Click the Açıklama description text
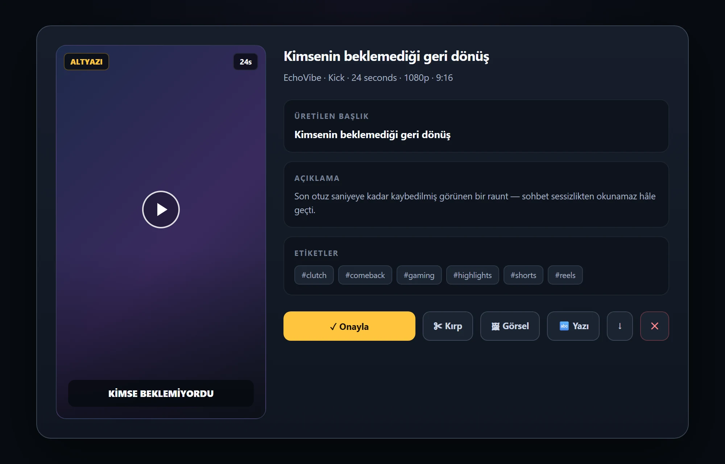This screenshot has height=464, width=725. coord(475,203)
